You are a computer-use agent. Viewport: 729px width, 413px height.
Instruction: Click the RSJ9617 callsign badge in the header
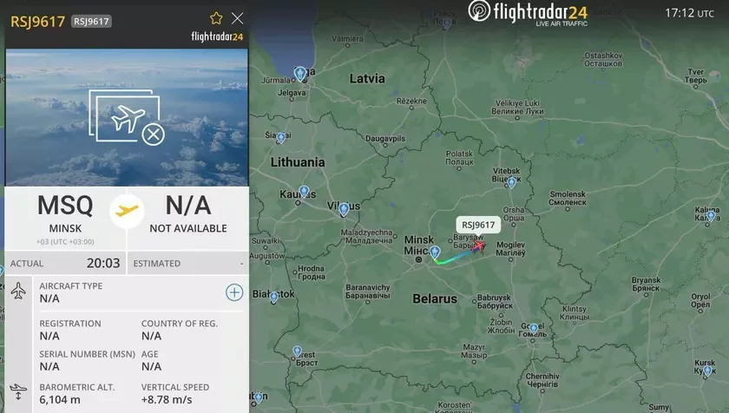91,22
